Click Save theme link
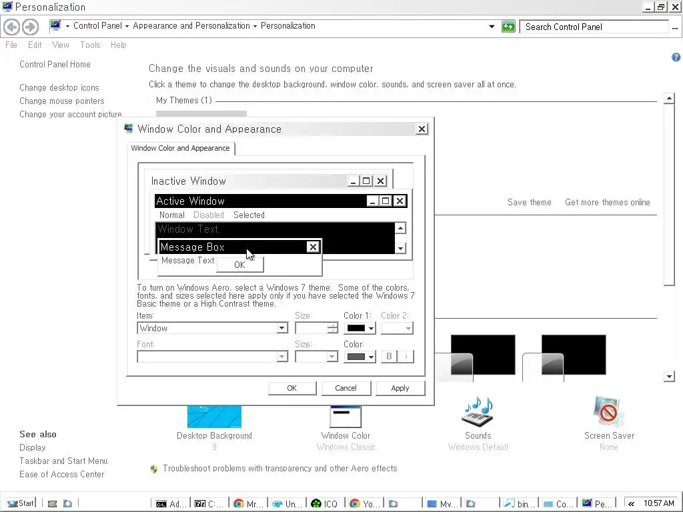The image size is (683, 512). tap(529, 202)
